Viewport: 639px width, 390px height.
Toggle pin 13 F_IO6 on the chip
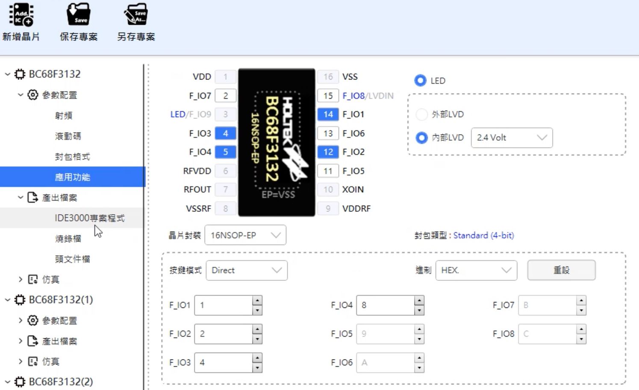(328, 133)
